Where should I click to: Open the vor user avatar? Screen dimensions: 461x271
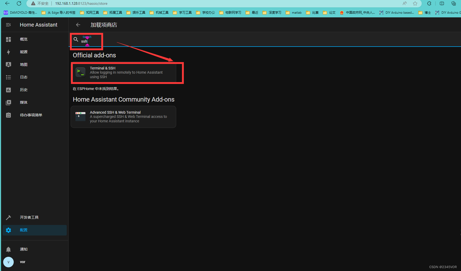tap(8, 262)
